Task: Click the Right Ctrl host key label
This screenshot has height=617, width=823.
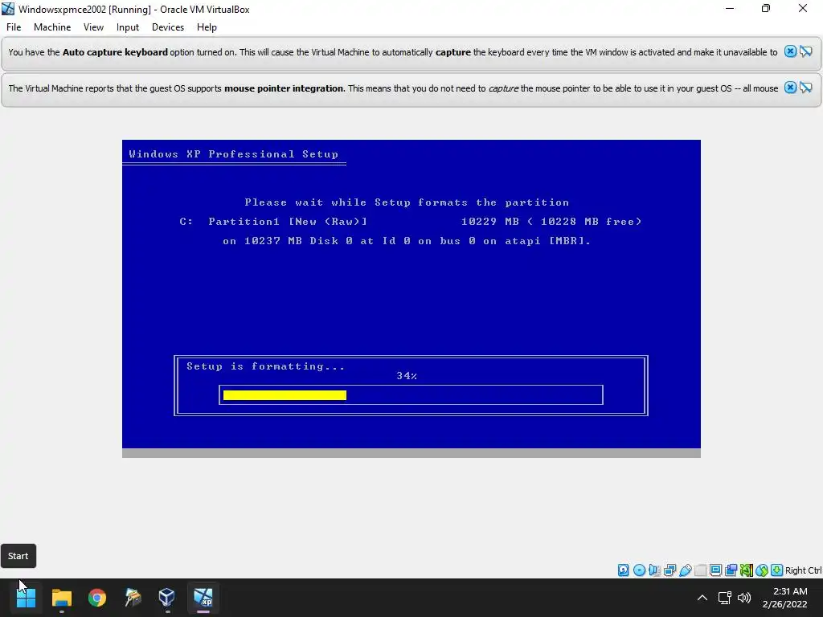Action: (804, 570)
